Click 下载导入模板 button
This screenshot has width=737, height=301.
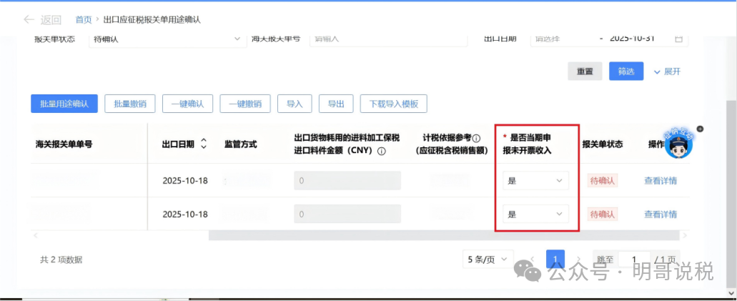[393, 104]
